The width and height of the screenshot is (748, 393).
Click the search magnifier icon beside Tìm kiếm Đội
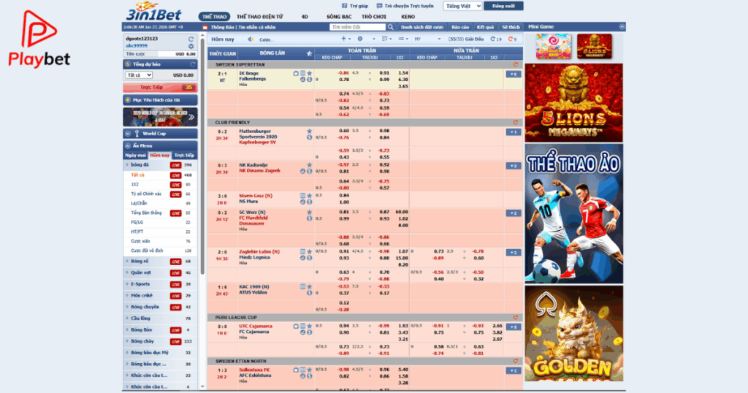[391, 27]
